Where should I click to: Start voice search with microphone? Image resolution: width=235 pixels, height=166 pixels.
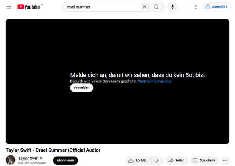[x=172, y=7]
